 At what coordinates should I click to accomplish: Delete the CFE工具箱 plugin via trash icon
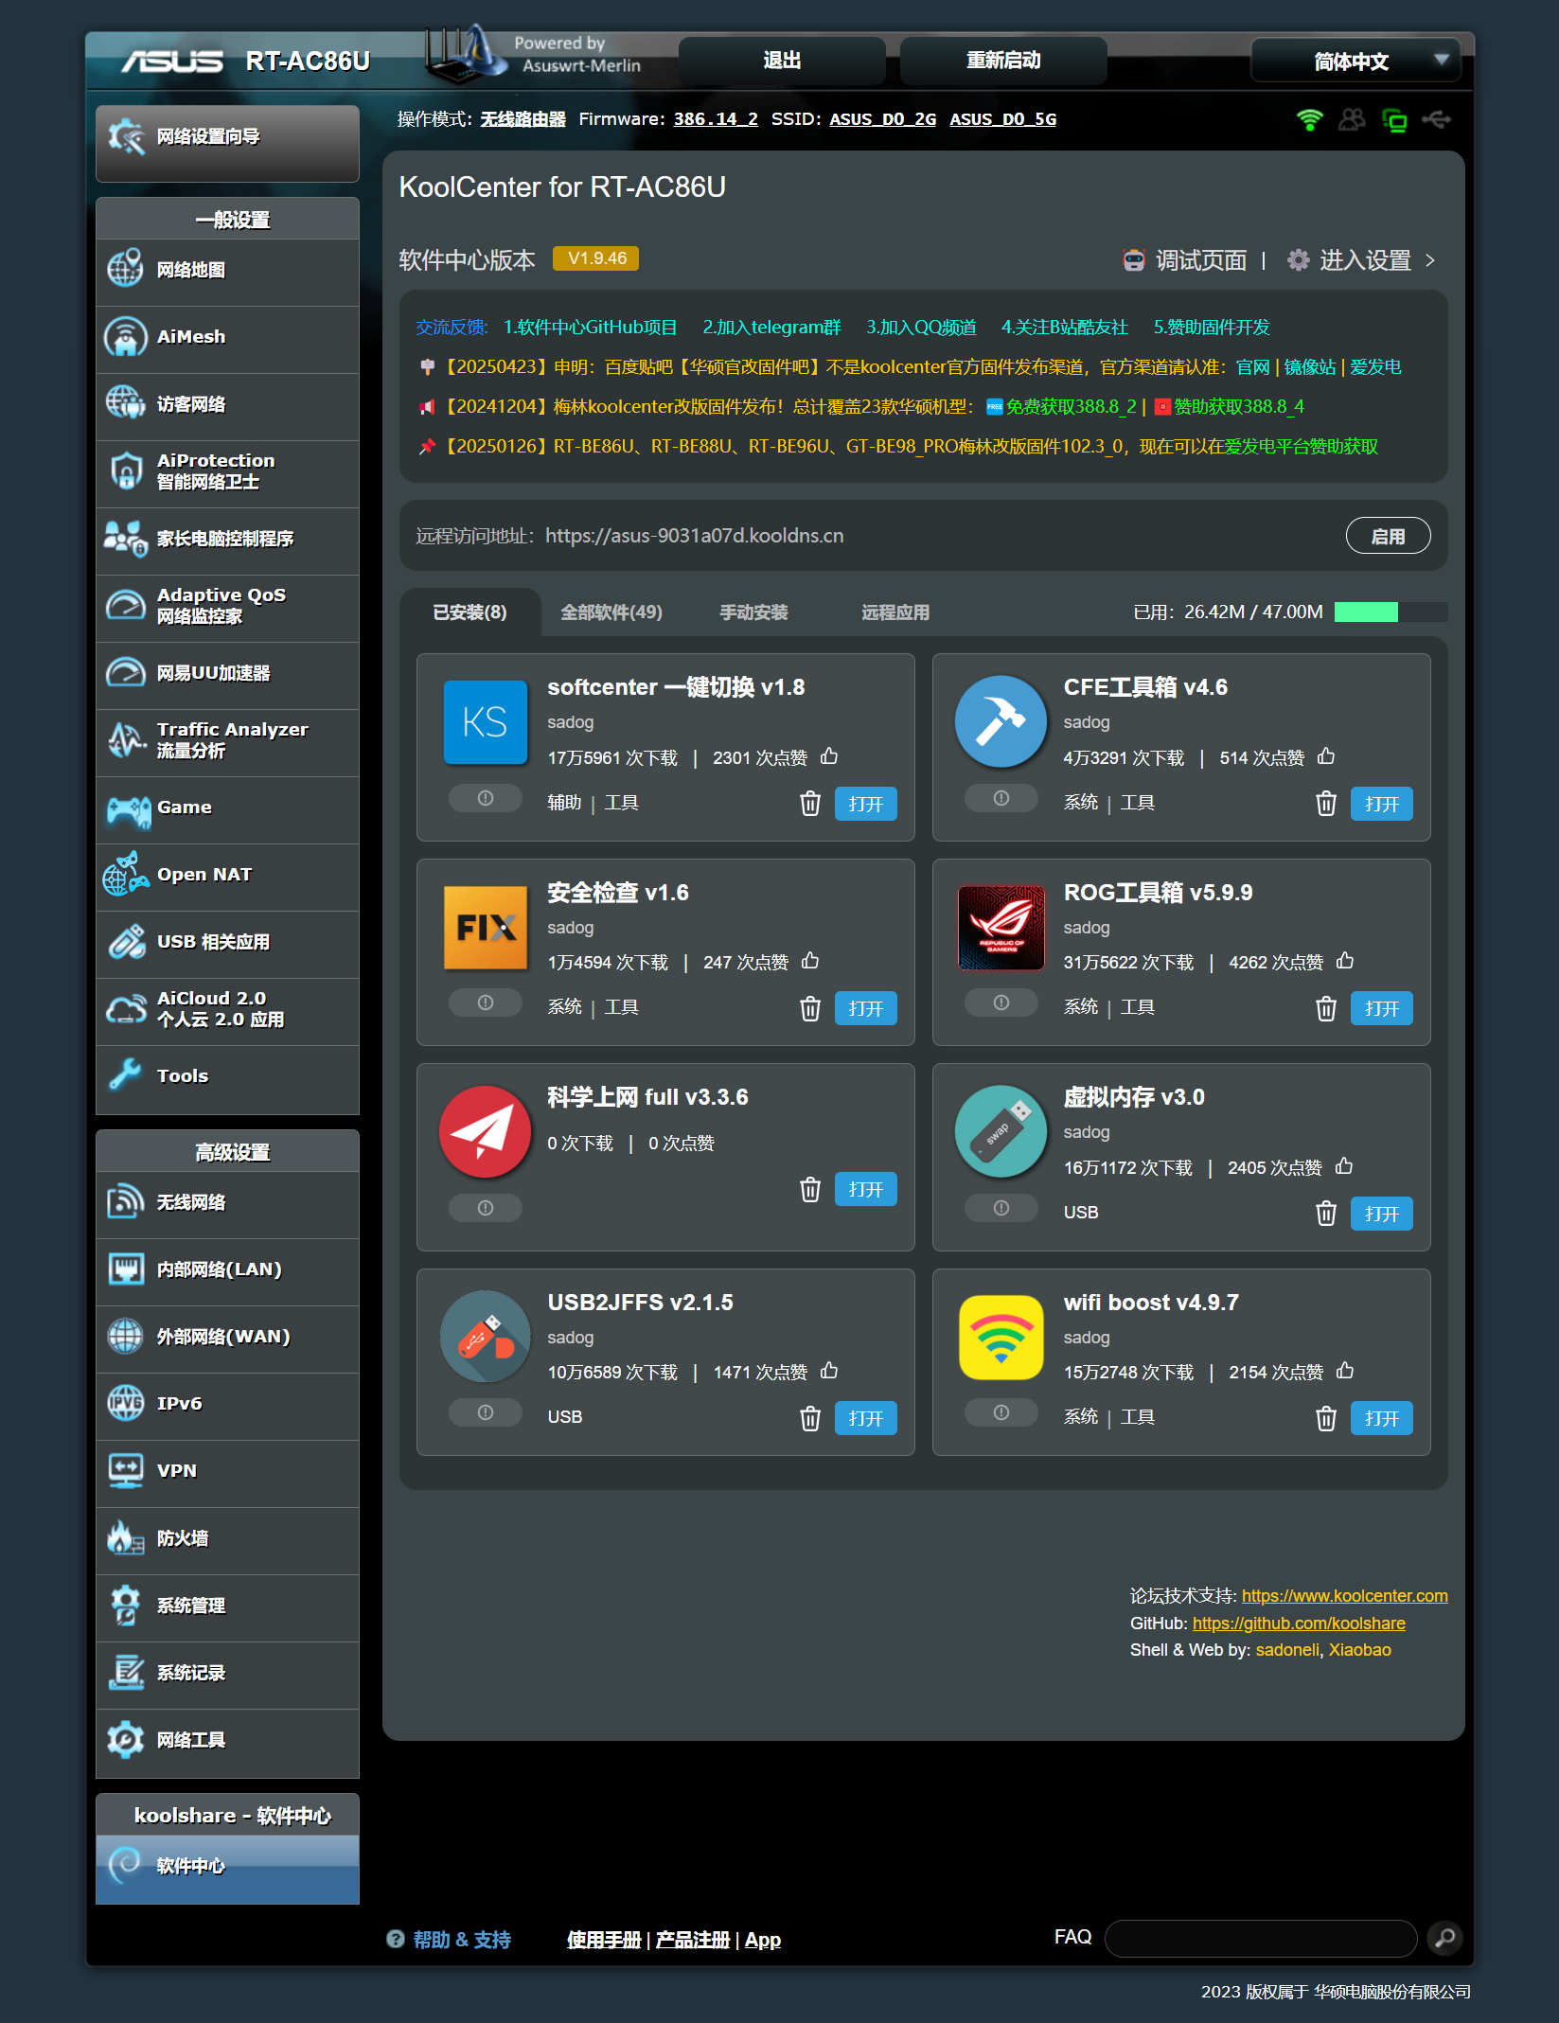pos(1325,804)
